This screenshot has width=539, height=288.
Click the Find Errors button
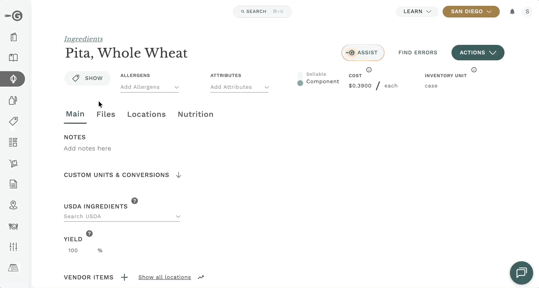pos(417,53)
